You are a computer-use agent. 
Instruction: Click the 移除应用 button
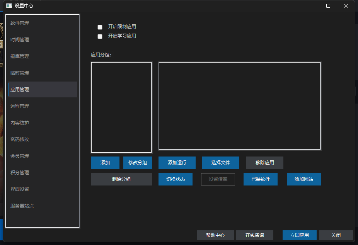264,163
